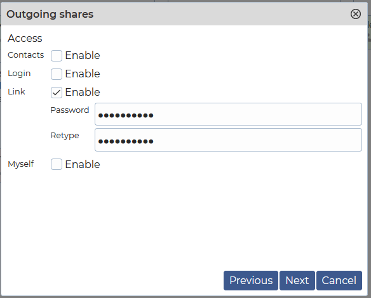Click the Enable text beside Contacts
This screenshot has width=371, height=298.
tap(83, 56)
